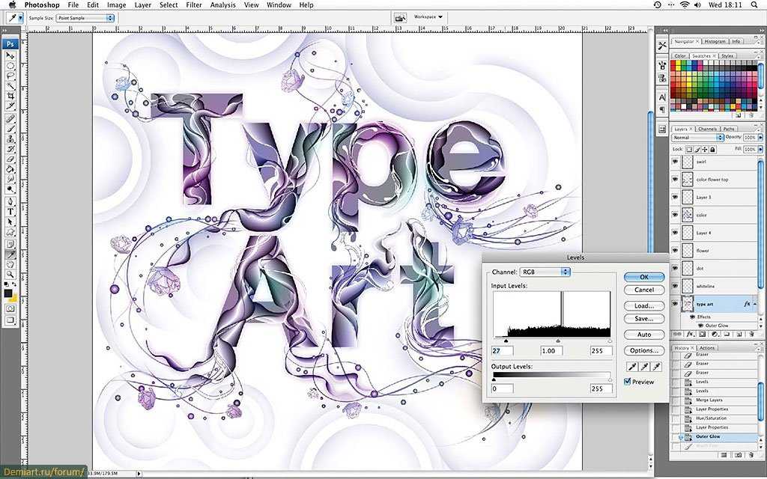
Task: Select the Slice tool
Action: pyautogui.click(x=10, y=106)
